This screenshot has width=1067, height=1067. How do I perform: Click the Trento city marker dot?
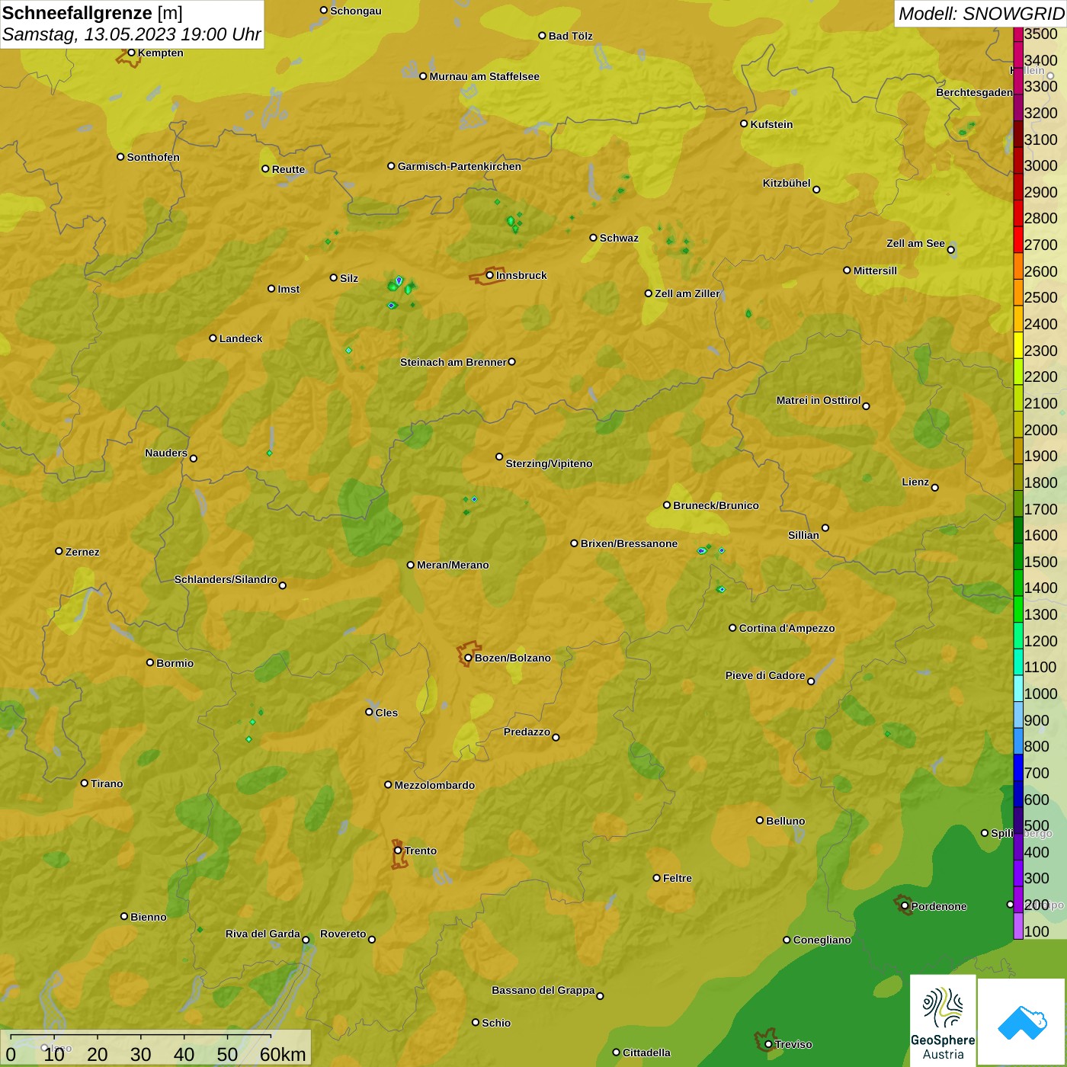(x=398, y=851)
